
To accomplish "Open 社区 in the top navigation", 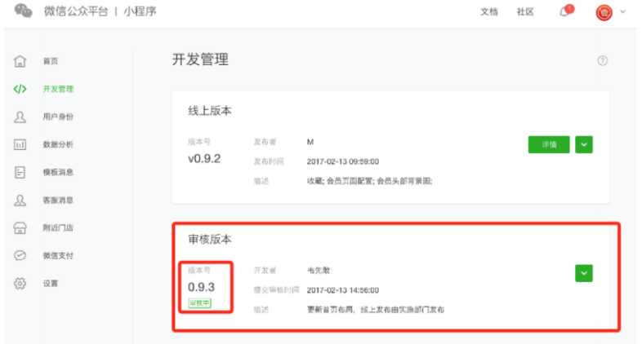I will (525, 11).
